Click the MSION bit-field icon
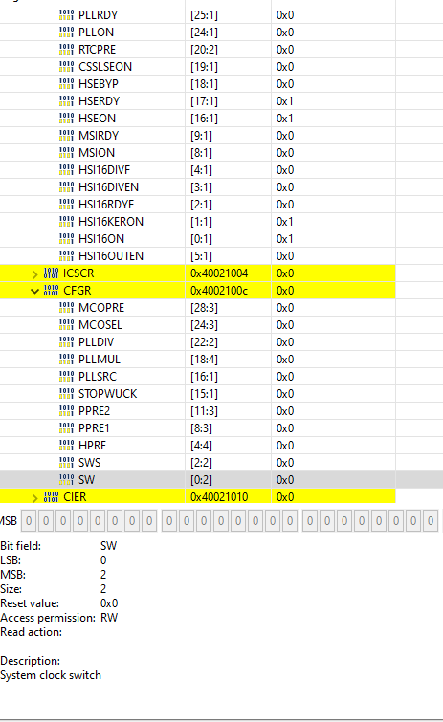This screenshot has width=443, height=722. click(x=66, y=153)
